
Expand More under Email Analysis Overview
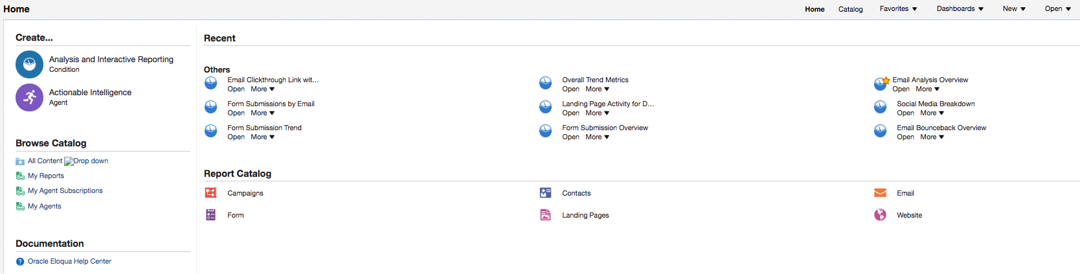(x=928, y=89)
